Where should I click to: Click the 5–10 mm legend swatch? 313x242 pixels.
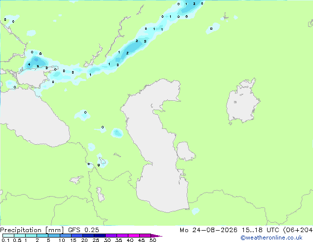coord(54,236)
